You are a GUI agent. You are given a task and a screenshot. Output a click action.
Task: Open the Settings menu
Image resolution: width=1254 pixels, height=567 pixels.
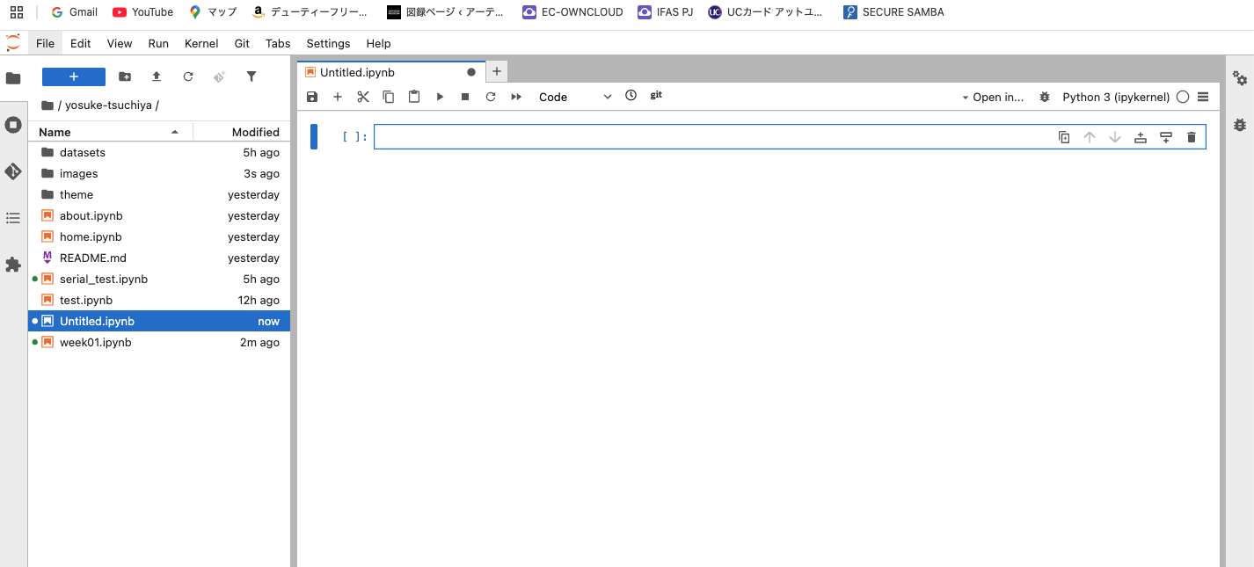point(328,43)
